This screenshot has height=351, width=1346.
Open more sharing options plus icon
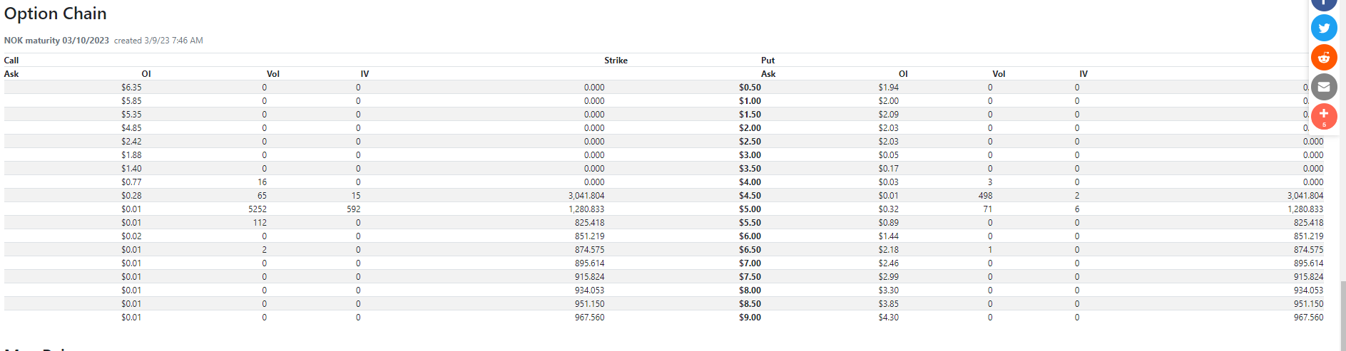tap(1324, 116)
